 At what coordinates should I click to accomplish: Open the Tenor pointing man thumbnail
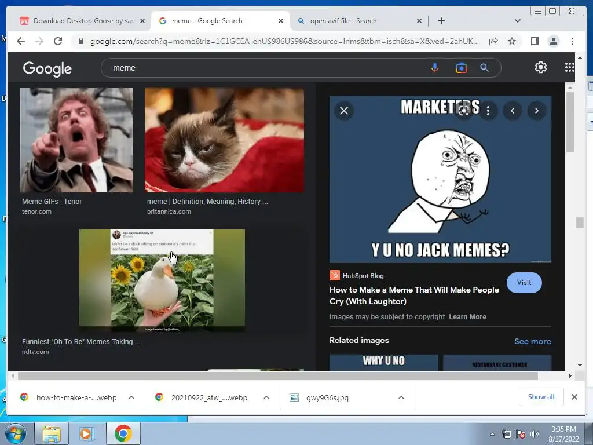(x=76, y=140)
